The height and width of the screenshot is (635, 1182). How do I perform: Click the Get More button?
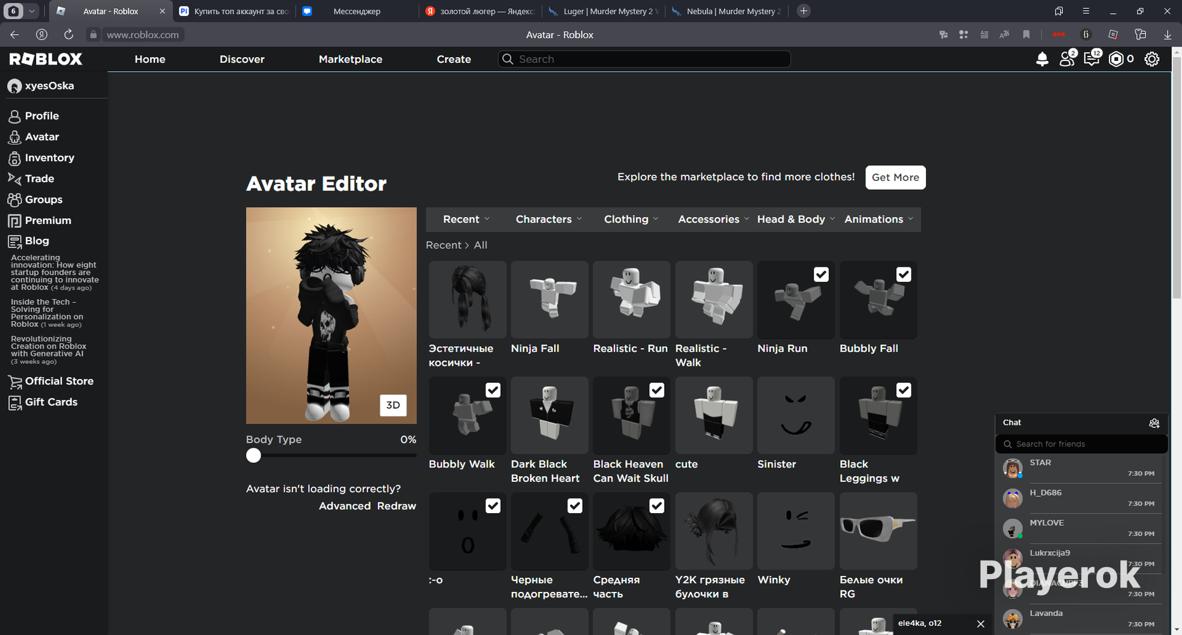point(895,177)
